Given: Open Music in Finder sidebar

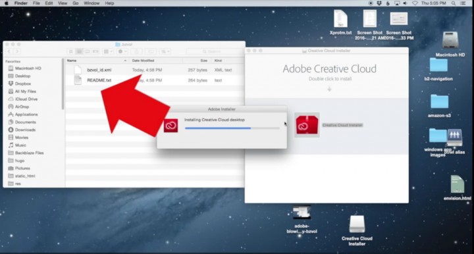Looking at the screenshot, I should [20, 145].
